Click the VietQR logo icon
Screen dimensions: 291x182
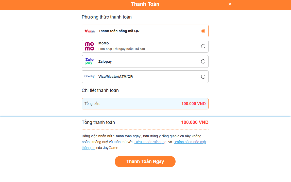90,31
